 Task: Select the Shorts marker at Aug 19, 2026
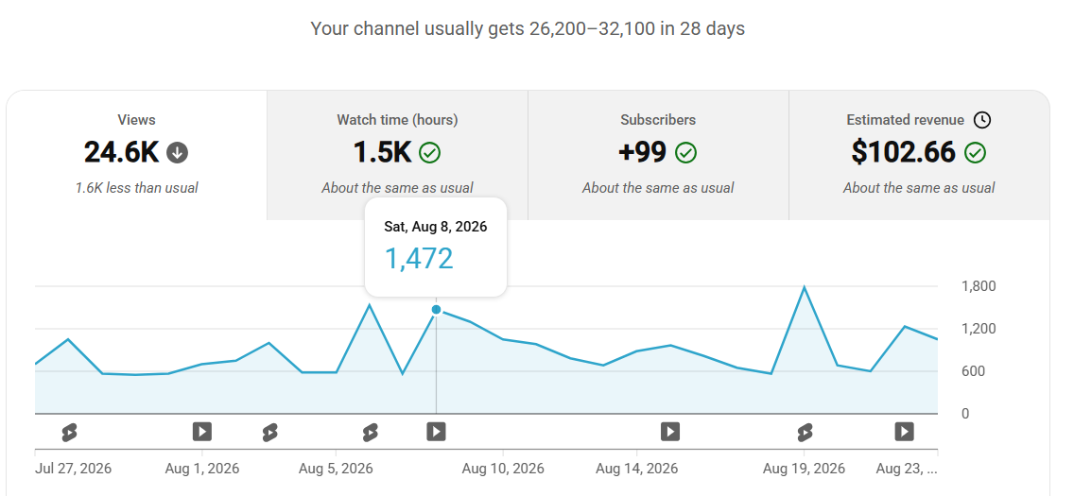point(805,432)
